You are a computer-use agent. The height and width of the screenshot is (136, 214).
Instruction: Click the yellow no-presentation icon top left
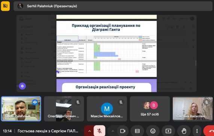tap(5, 6)
